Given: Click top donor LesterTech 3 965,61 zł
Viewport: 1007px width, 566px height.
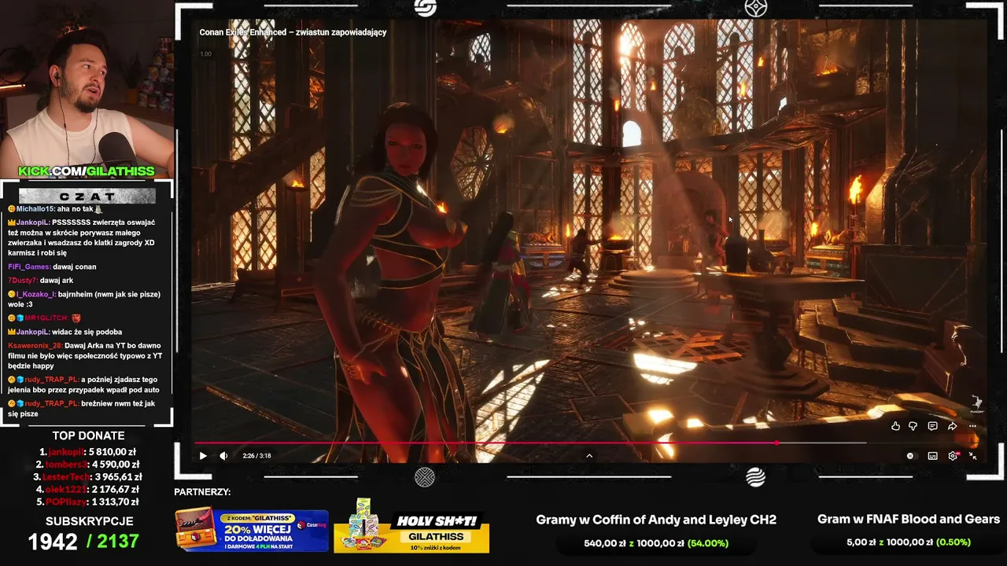Looking at the screenshot, I should coord(87,477).
